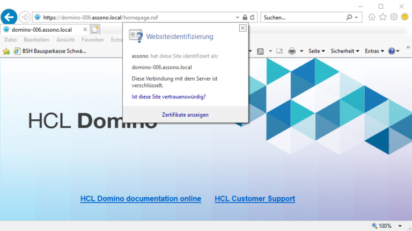412x231 pixels.
Task: Expand the command bar overflow chevron
Action: [408, 47]
